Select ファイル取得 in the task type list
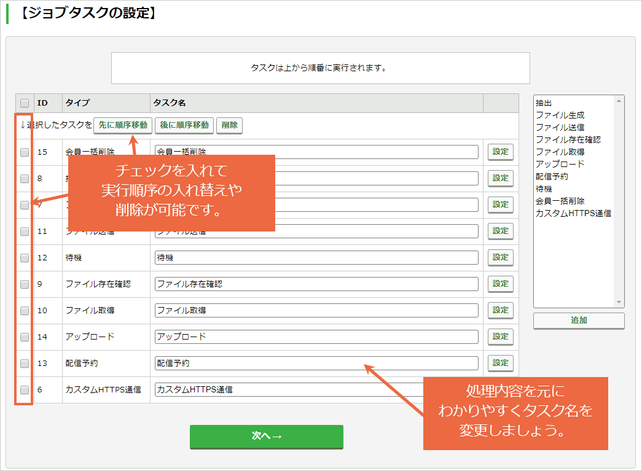 (x=560, y=152)
